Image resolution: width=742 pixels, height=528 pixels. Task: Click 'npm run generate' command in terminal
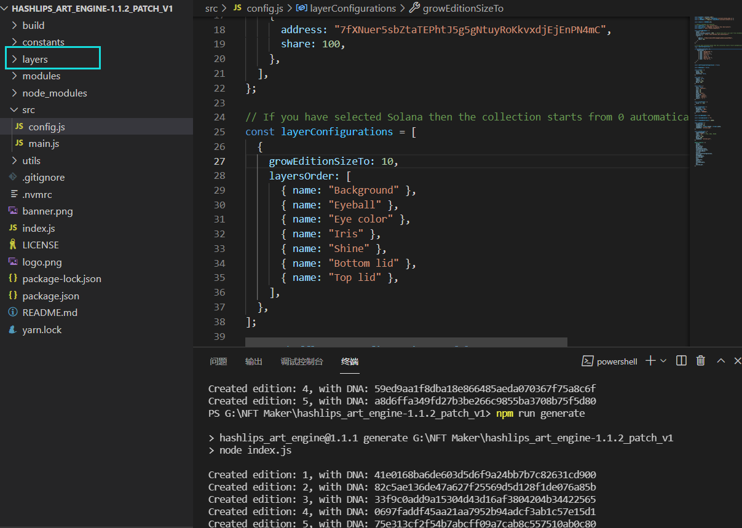(x=541, y=414)
